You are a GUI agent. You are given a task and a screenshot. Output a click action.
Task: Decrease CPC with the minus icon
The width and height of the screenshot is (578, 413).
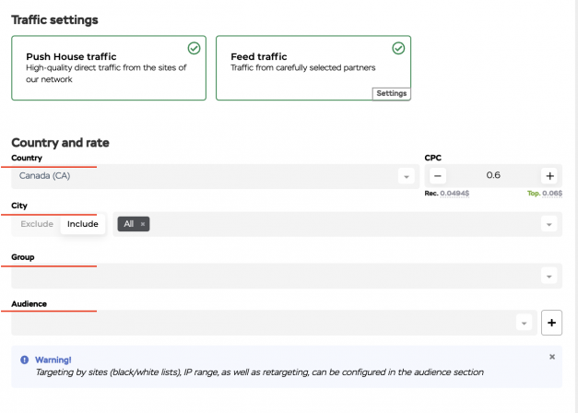(x=438, y=175)
